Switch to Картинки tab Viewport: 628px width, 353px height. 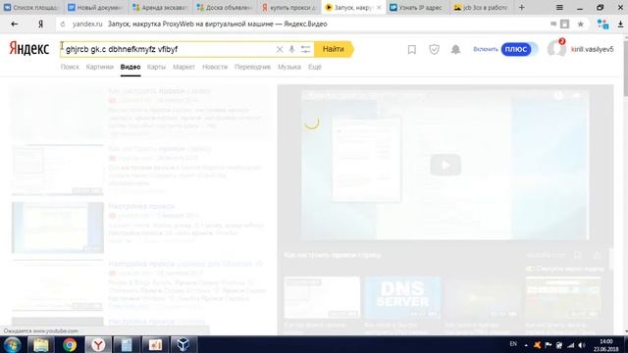click(100, 67)
